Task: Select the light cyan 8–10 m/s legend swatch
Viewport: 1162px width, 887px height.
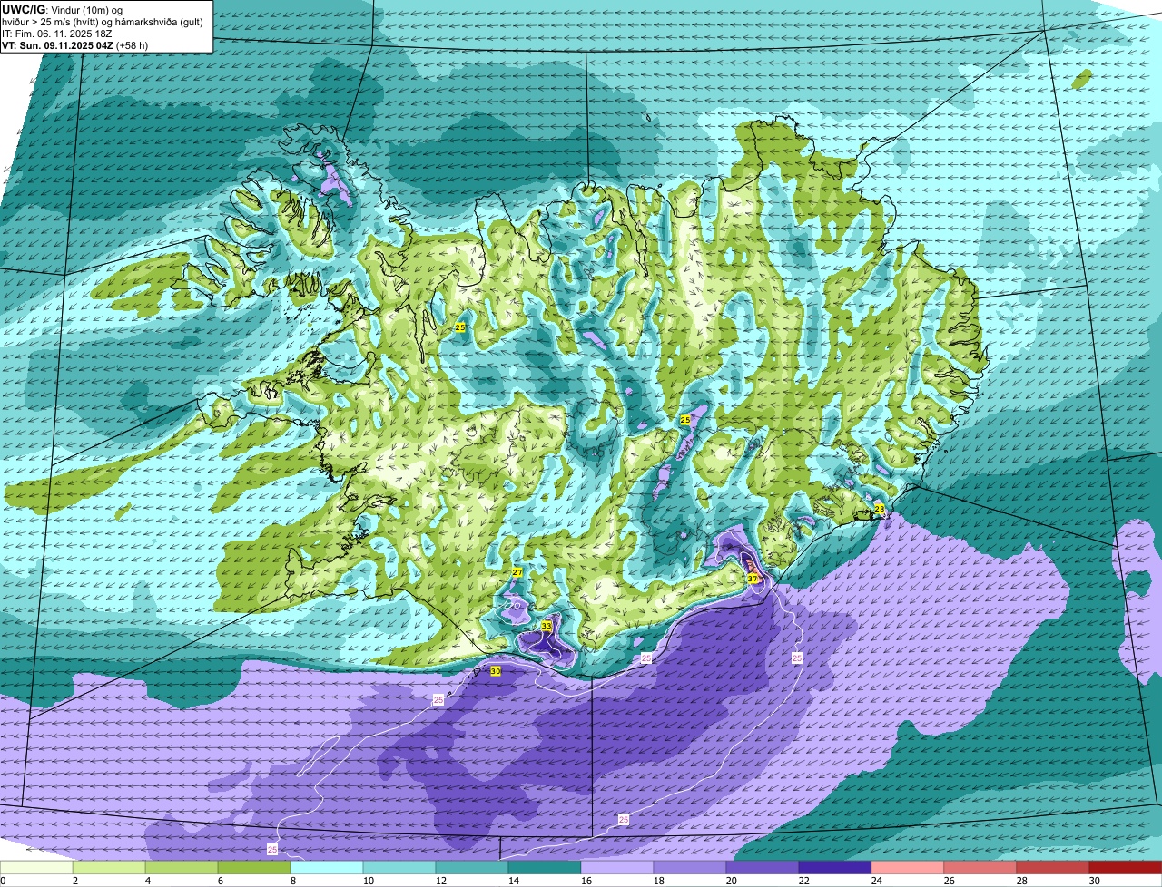Action: coord(327,867)
